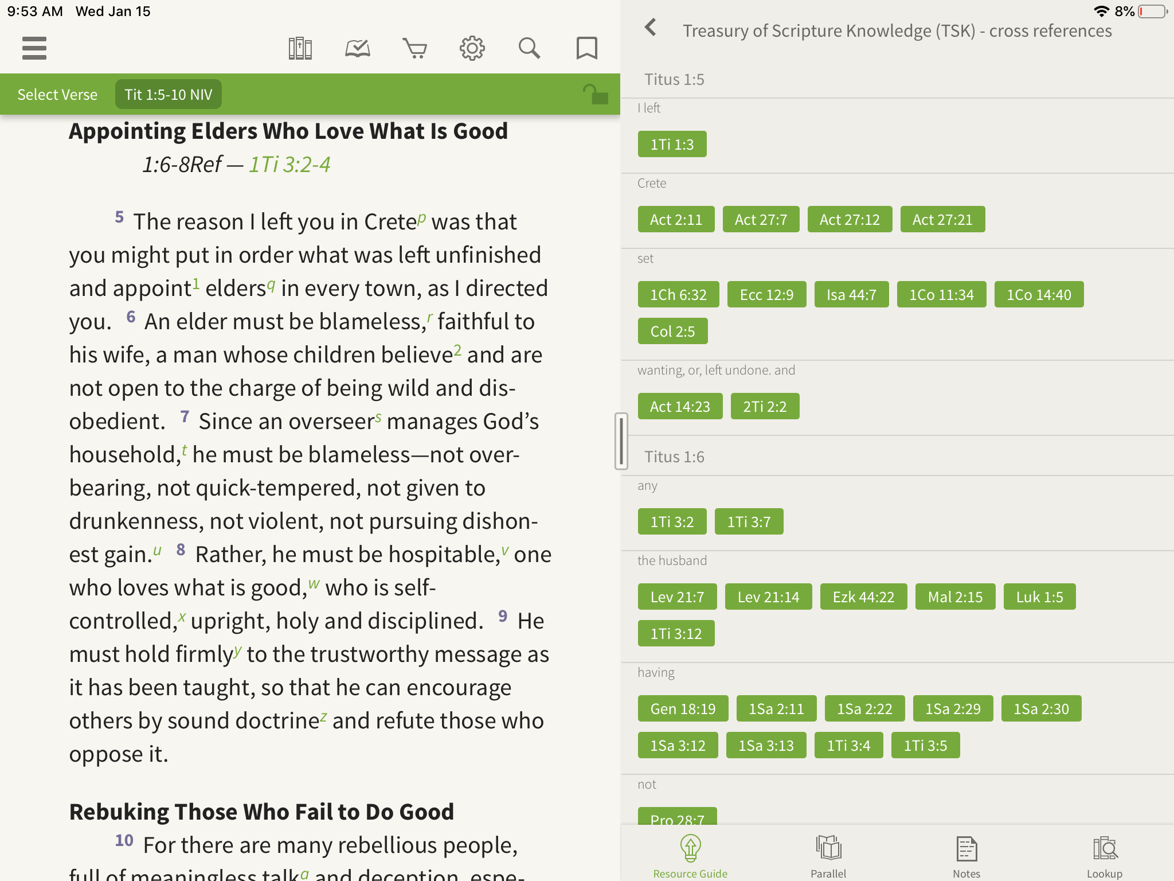Tap footnote 2 after believe
The width and height of the screenshot is (1174, 881).
457,349
